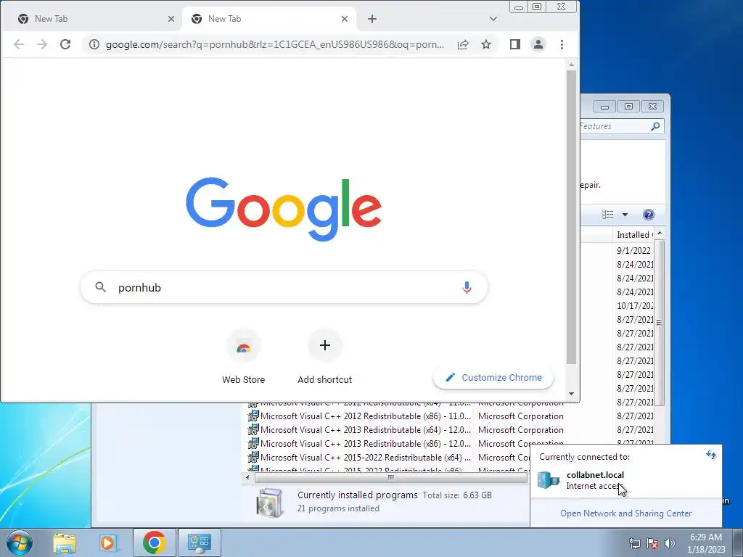Click the network tray icon
Screen dimensions: 743x557
point(634,543)
